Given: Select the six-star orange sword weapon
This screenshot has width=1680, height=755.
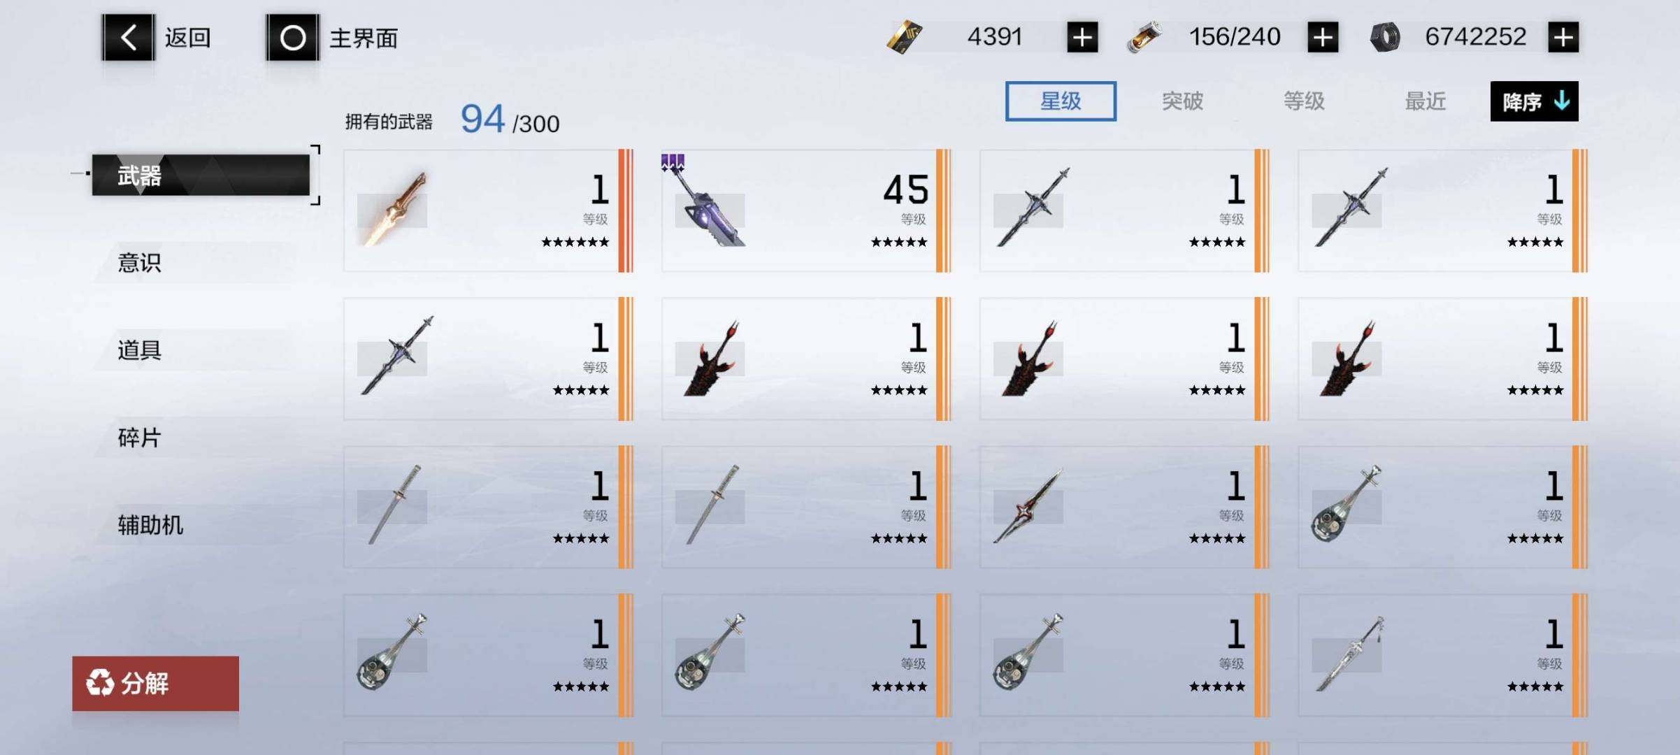Looking at the screenshot, I should 488,210.
